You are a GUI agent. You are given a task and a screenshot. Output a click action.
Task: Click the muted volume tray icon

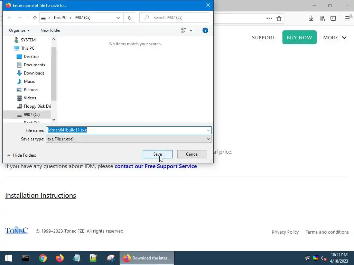pyautogui.click(x=324, y=258)
